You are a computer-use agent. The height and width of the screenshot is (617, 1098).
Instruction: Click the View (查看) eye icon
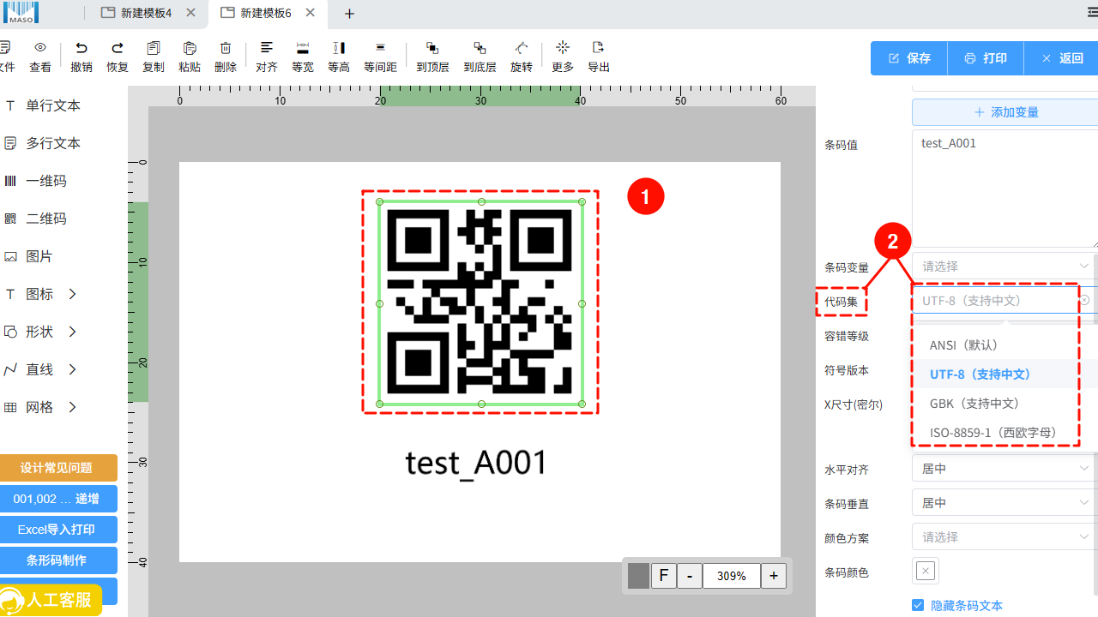pyautogui.click(x=40, y=48)
